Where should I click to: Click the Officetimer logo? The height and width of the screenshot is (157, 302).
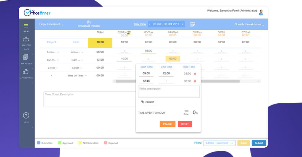(37, 13)
